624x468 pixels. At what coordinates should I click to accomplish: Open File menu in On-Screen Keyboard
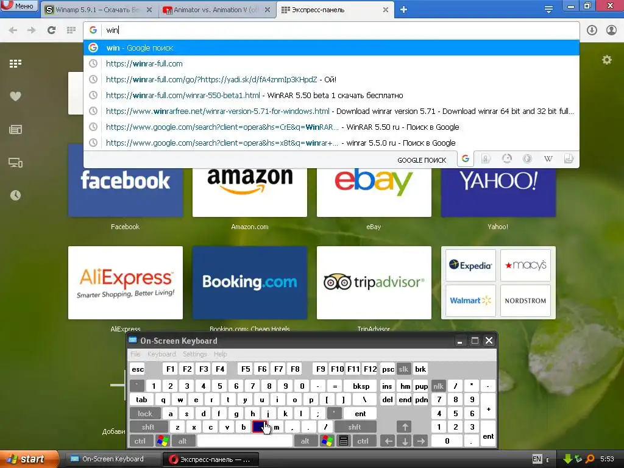click(x=135, y=354)
